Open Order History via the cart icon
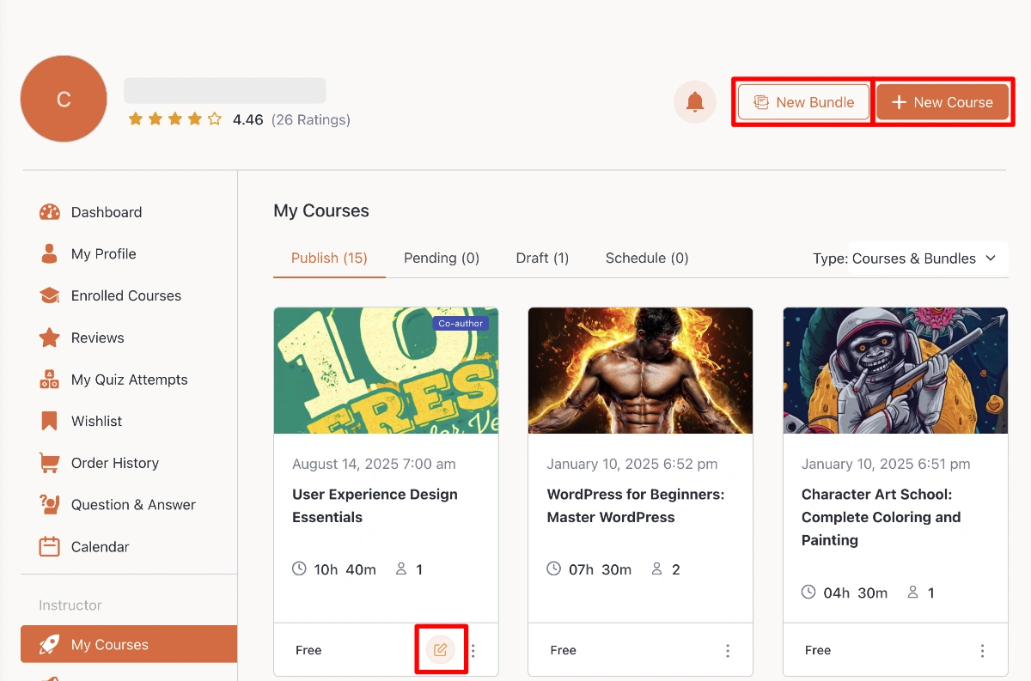 49,462
